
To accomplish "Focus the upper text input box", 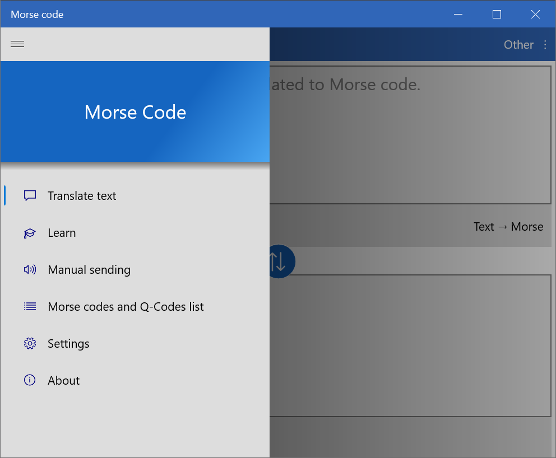I will [410, 134].
